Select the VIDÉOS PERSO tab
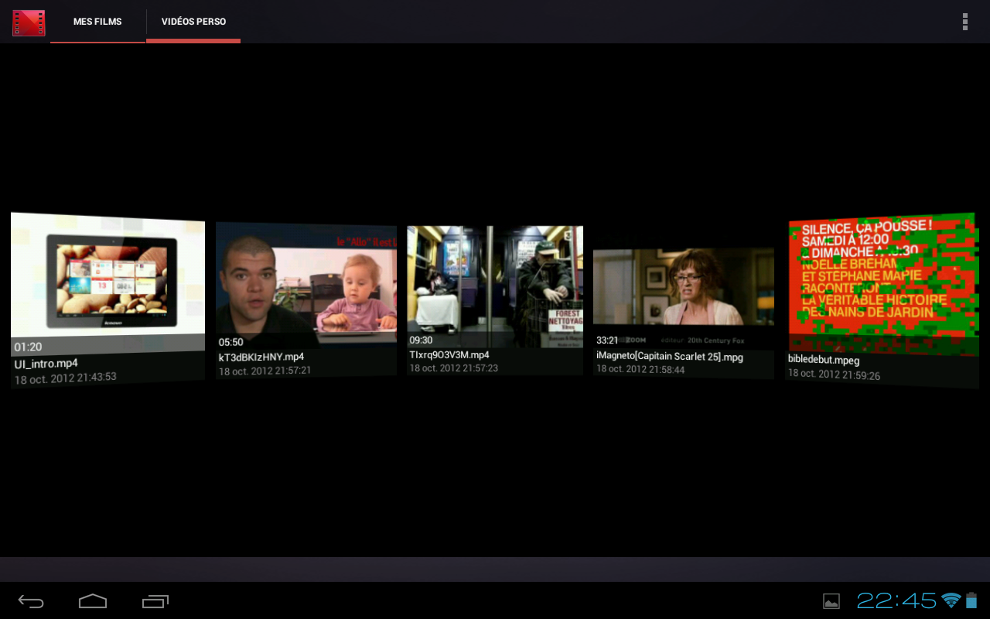 [x=193, y=22]
